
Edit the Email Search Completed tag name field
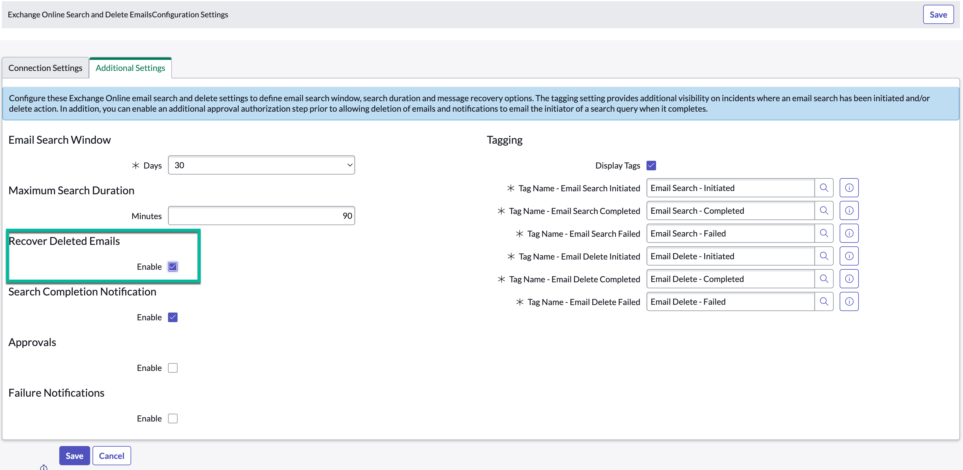(x=730, y=211)
